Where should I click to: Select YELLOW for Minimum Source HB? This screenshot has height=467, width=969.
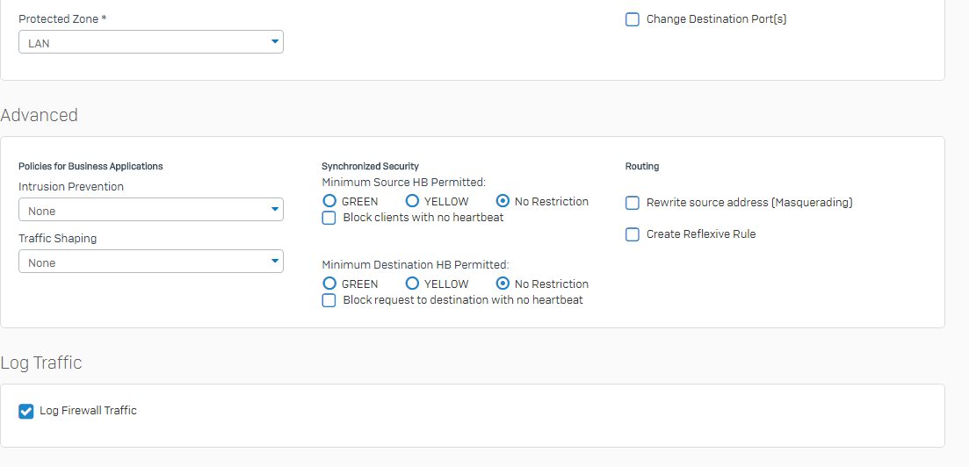tap(412, 201)
